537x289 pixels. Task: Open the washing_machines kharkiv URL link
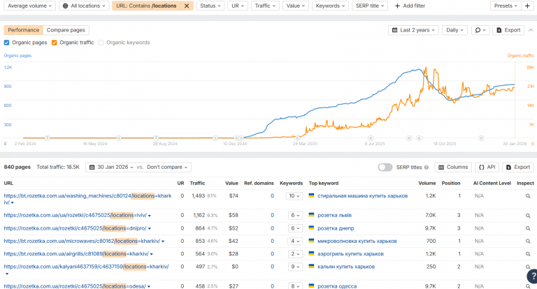click(87, 199)
